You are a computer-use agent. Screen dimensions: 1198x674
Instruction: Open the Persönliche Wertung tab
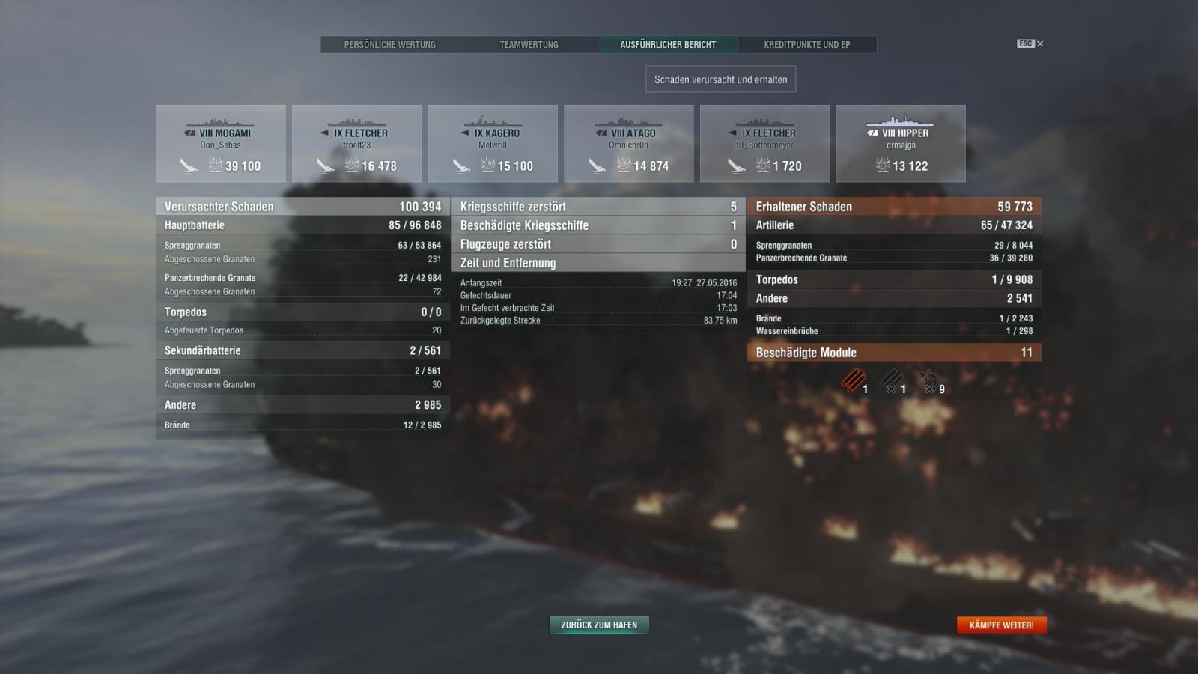(390, 45)
